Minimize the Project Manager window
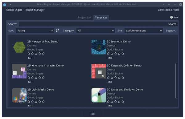Image resolution: width=185 pixels, height=119 pixels. click(x=169, y=5)
